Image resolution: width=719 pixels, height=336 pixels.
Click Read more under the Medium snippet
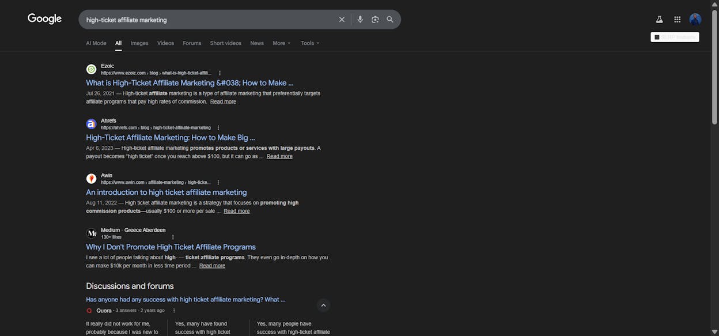[212, 266]
